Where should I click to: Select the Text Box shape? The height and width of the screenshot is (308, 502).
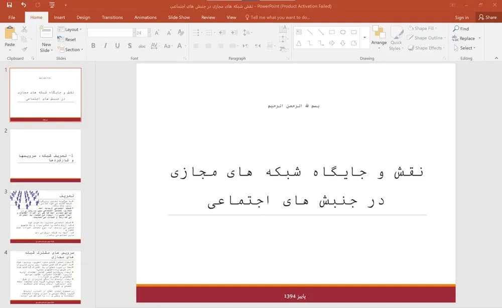click(299, 32)
